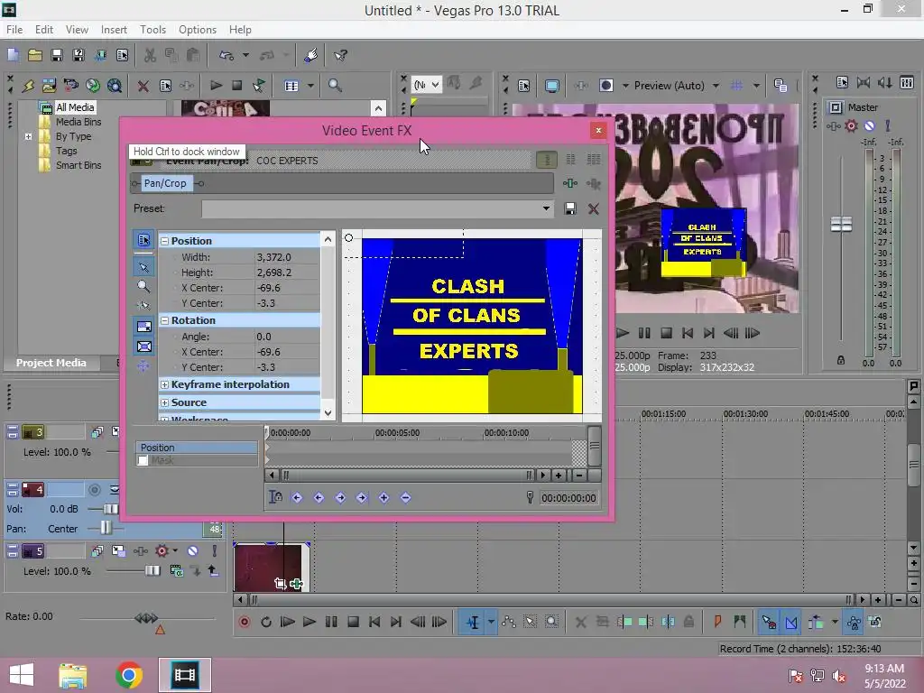924x693 pixels.
Task: Toggle Lock Aspect Ratio in Pan/Crop sidebar
Action: [143, 327]
